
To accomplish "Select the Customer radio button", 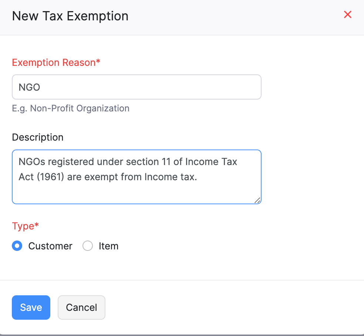I will 17,246.
